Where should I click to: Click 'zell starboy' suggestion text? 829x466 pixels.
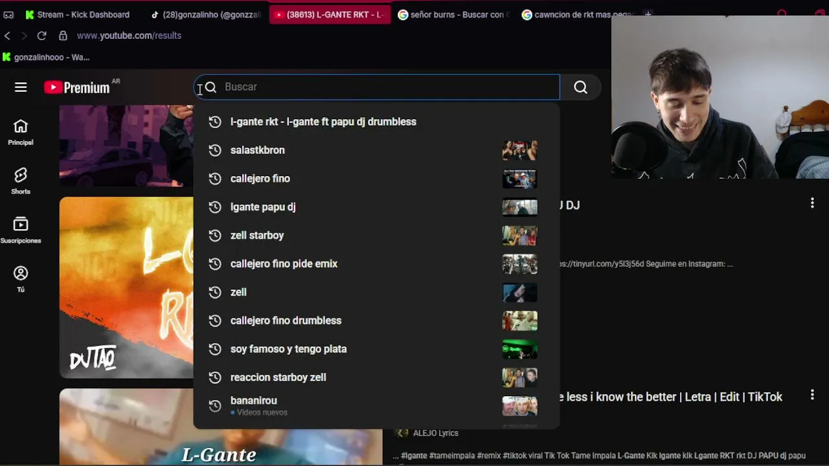[x=257, y=236]
